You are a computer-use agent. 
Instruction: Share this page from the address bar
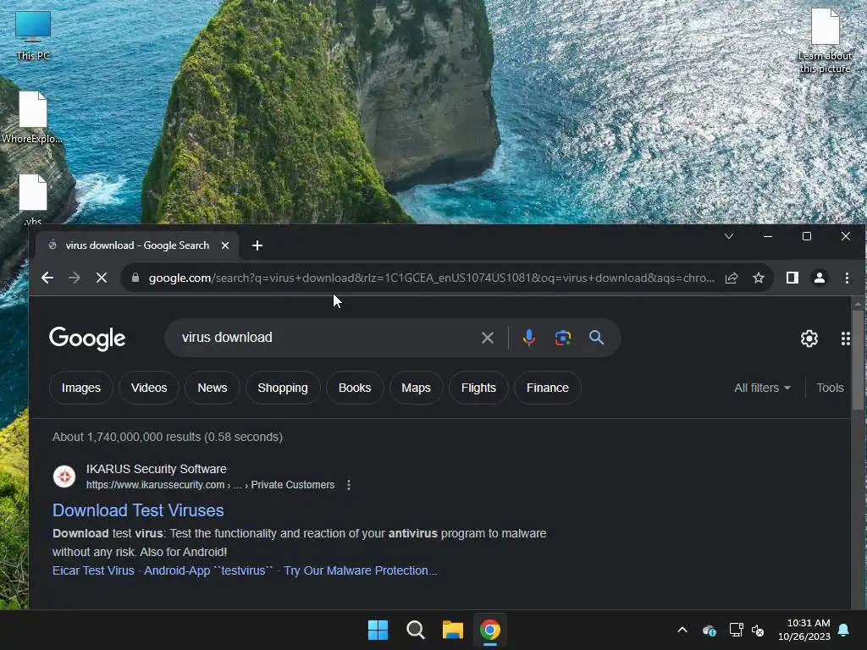coord(732,278)
